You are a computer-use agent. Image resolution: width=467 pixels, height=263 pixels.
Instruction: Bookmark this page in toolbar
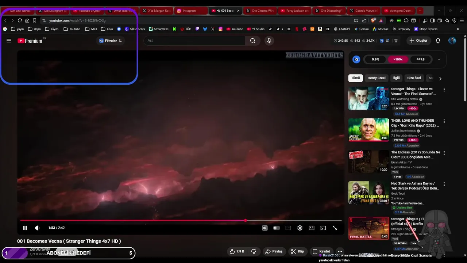(x=34, y=20)
